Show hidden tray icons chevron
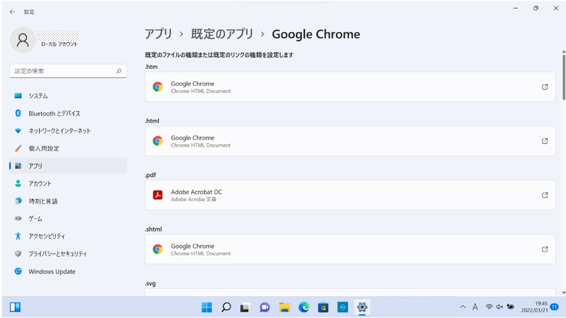The width and height of the screenshot is (566, 318). [463, 307]
